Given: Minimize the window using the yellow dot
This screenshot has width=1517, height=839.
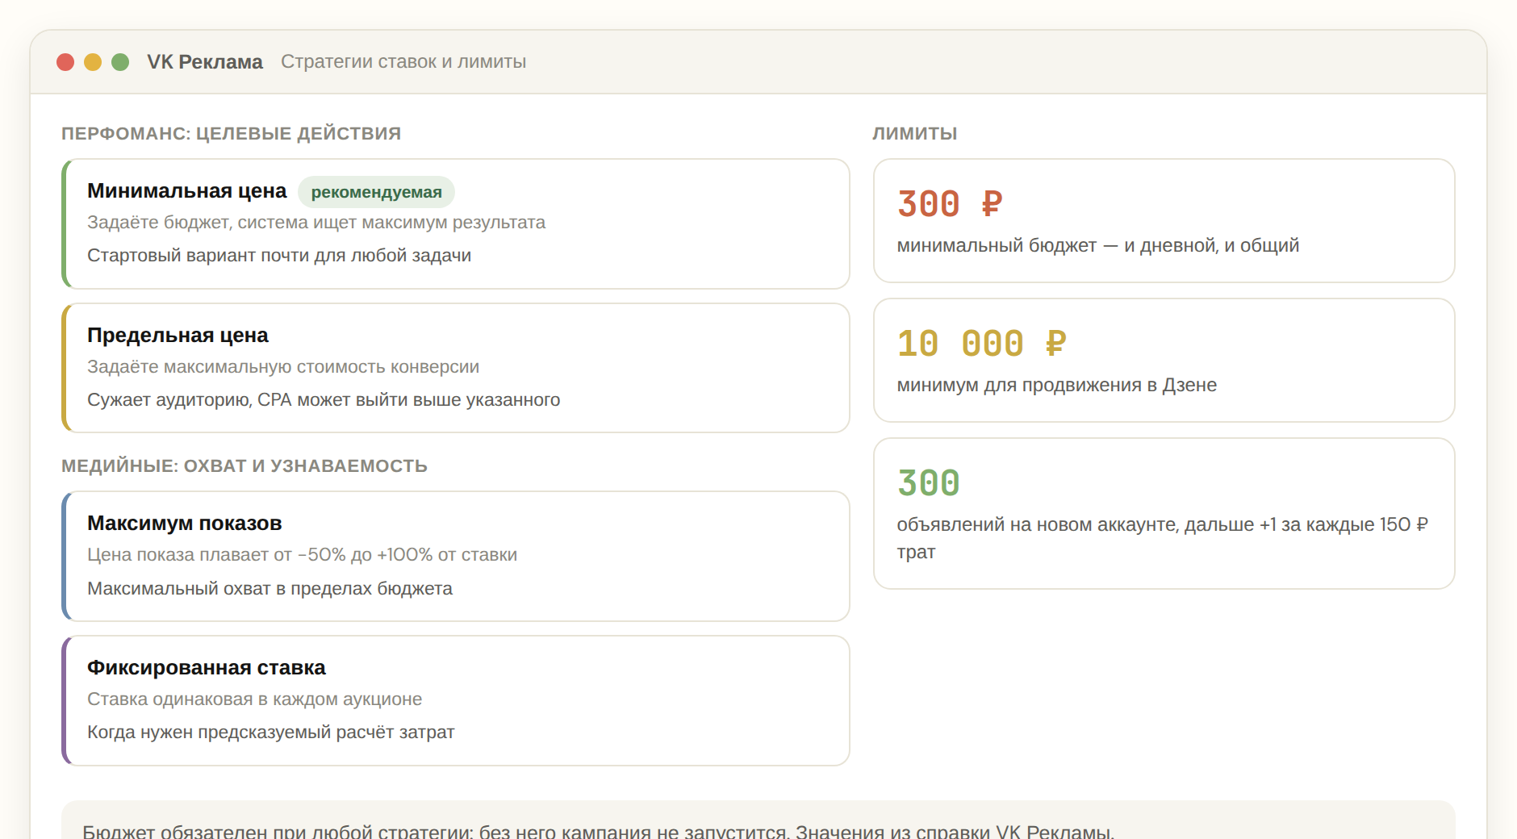Looking at the screenshot, I should point(93,62).
